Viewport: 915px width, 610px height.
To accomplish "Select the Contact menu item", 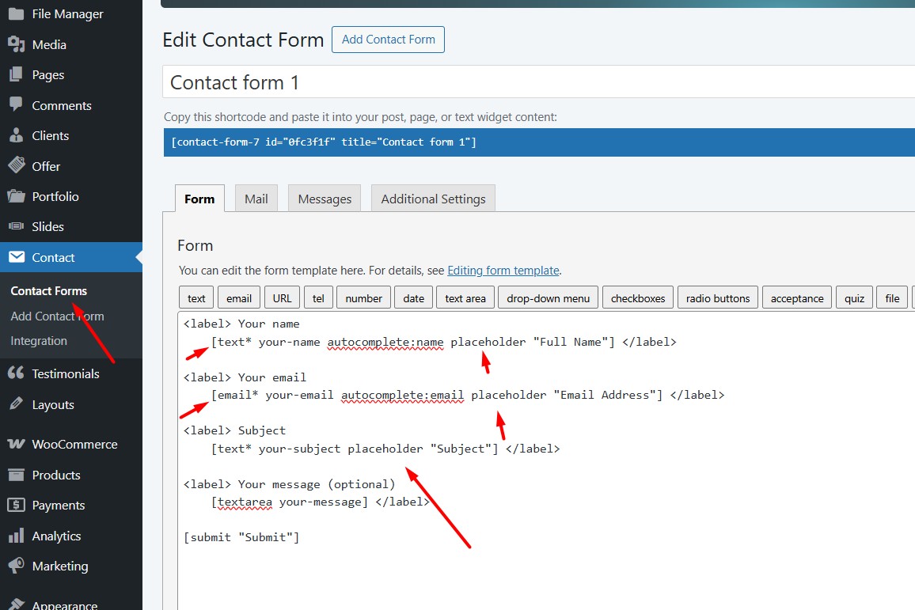I will [71, 257].
